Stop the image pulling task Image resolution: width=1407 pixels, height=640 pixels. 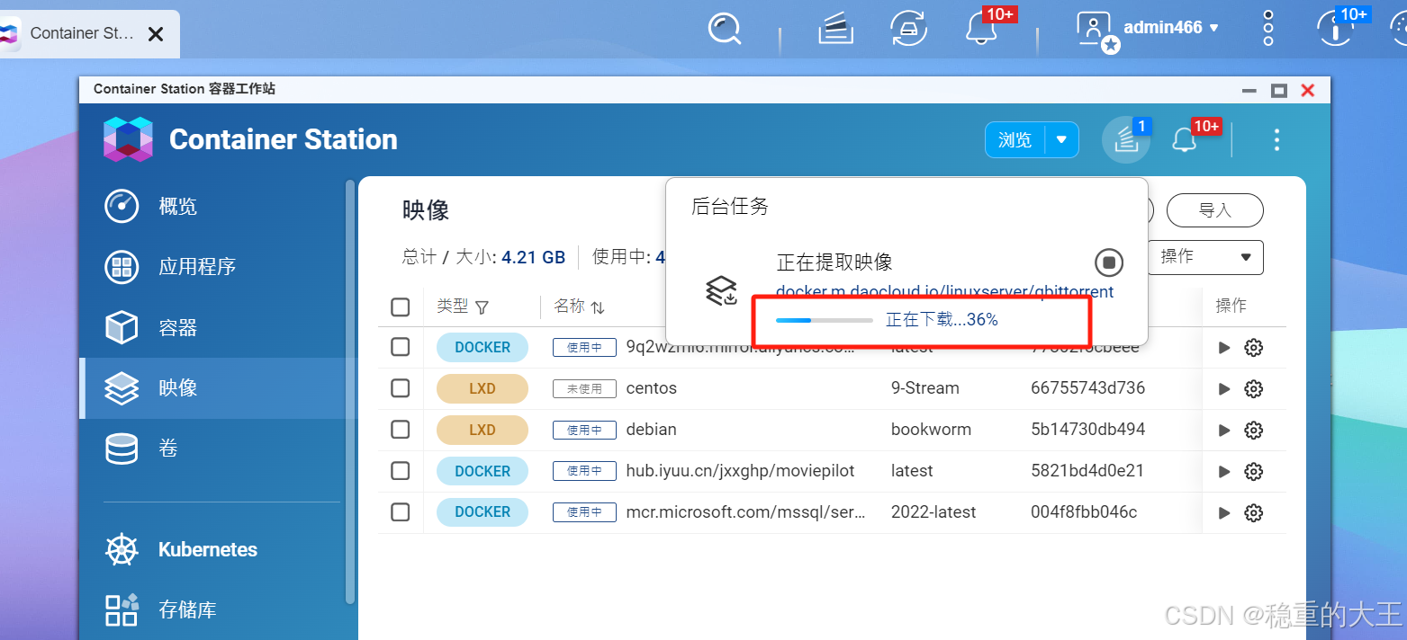[1109, 262]
